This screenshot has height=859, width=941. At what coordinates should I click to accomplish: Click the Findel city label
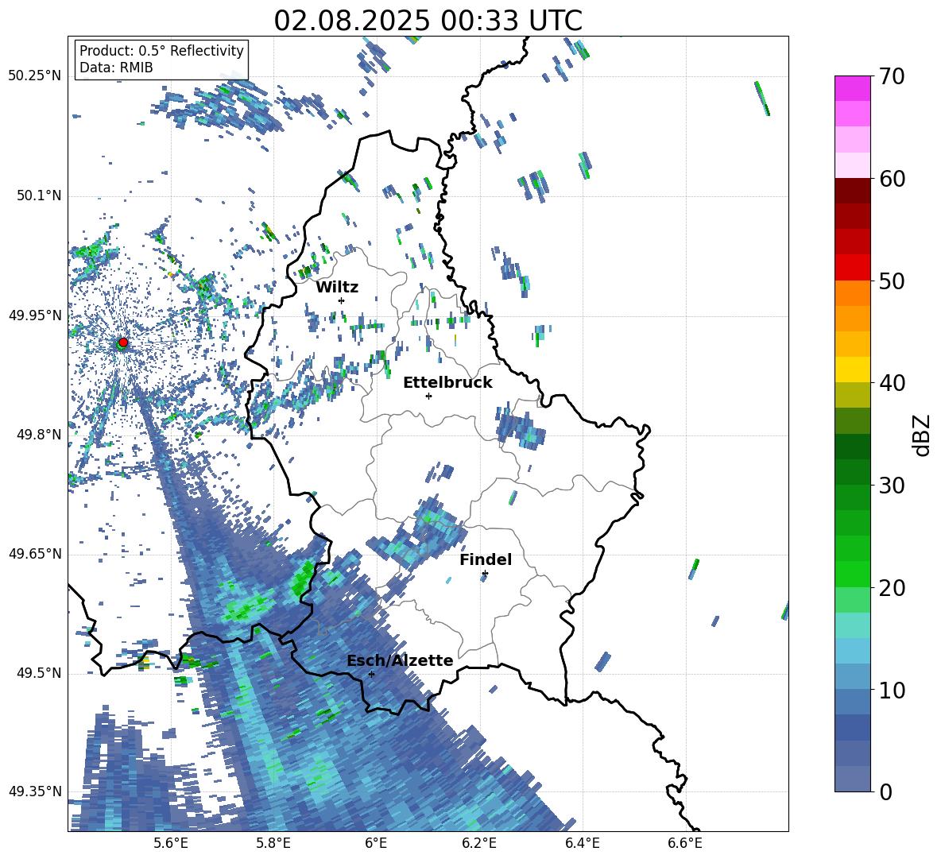486,559
